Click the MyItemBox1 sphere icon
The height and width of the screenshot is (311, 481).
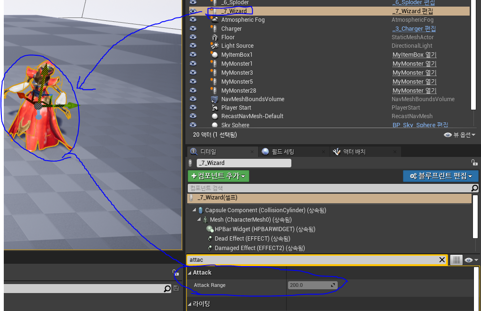214,55
